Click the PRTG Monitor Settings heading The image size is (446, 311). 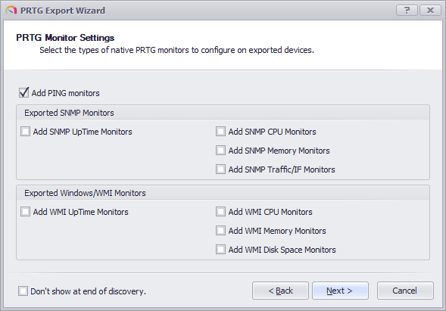point(65,38)
